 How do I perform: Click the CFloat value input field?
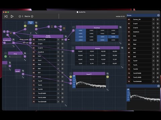pos(15,57)
